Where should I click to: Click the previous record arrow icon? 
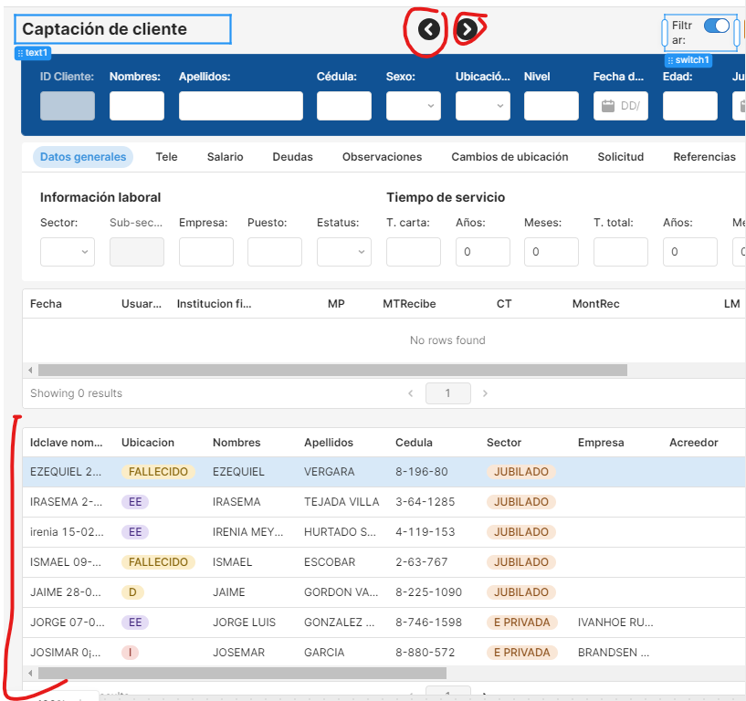[429, 29]
